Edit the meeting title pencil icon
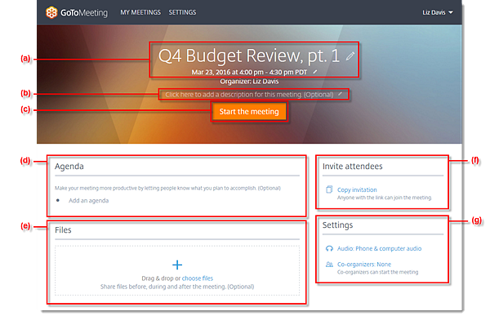Viewport: 490px width, 316px height. click(x=350, y=56)
